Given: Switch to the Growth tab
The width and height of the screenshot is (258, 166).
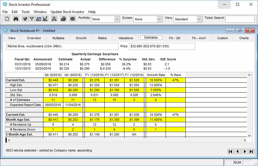Looking at the screenshot, I should [x=81, y=38].
